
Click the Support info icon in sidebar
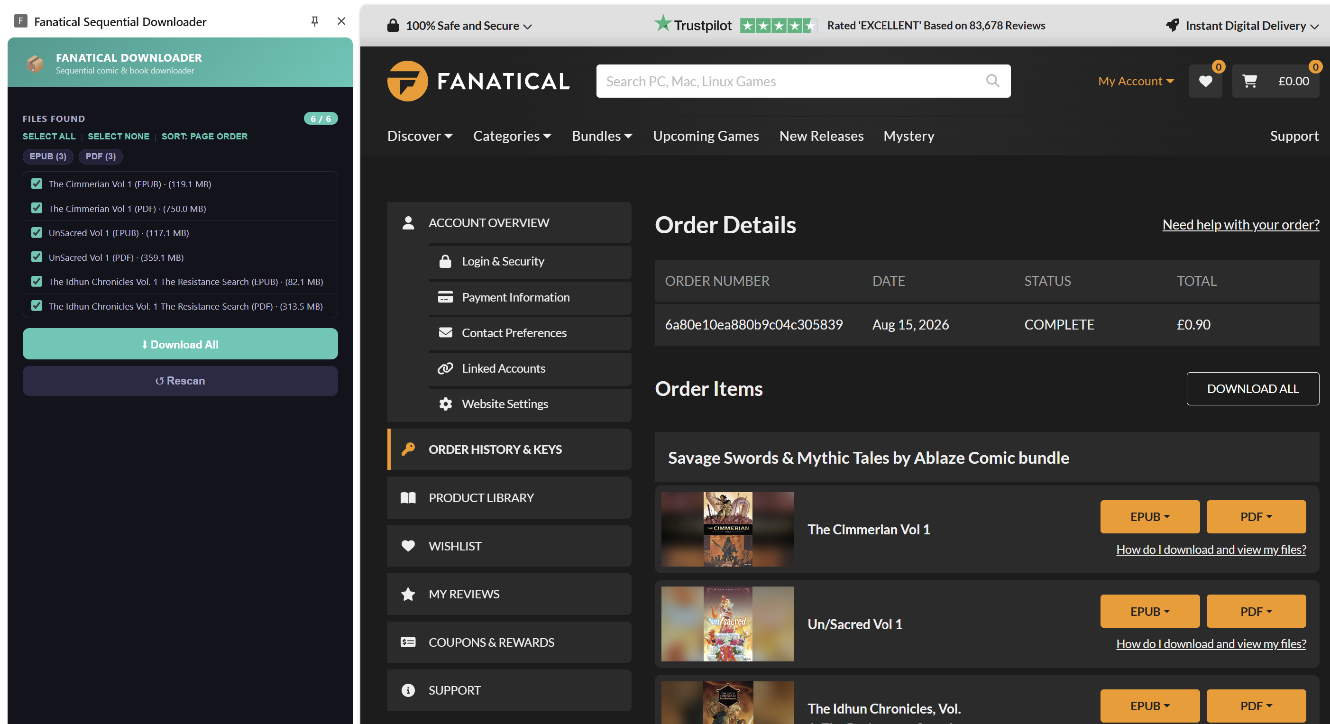point(408,690)
